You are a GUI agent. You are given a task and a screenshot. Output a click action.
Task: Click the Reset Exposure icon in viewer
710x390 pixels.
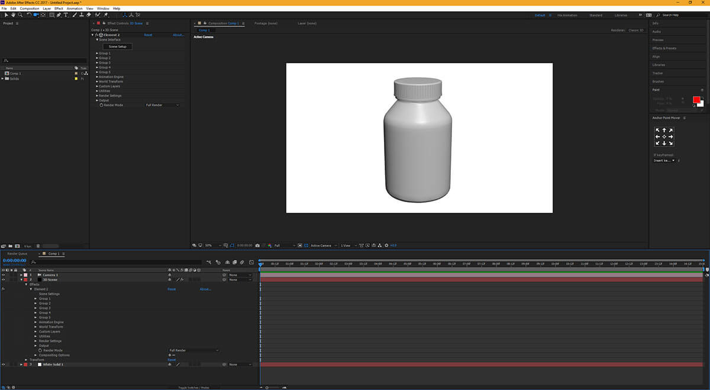(x=386, y=245)
